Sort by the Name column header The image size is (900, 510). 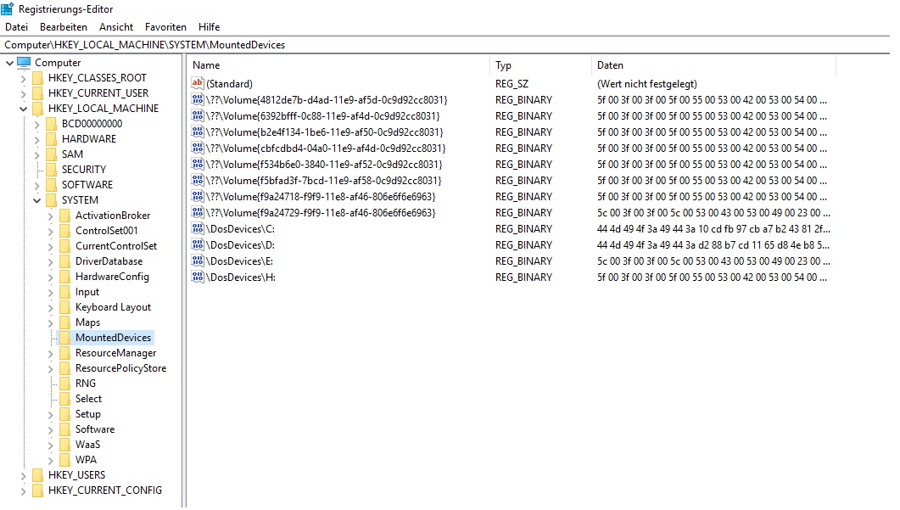[x=338, y=65]
